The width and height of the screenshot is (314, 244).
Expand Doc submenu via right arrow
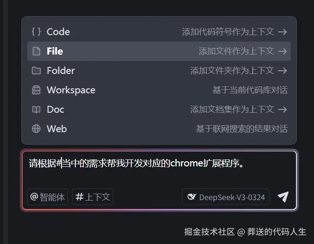(x=283, y=110)
